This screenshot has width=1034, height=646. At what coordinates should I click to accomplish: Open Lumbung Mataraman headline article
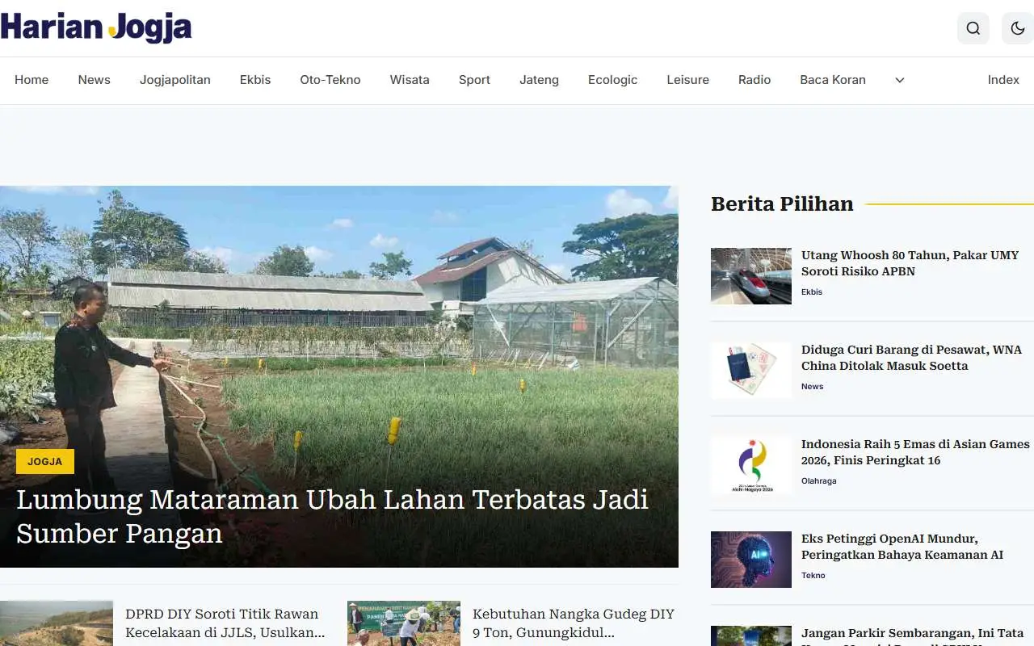(332, 516)
